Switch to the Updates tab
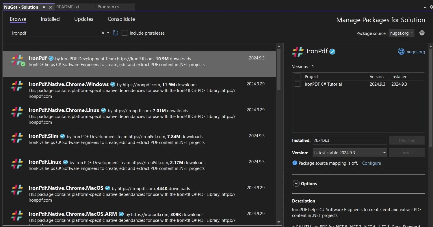The height and width of the screenshot is (227, 433). click(x=84, y=19)
